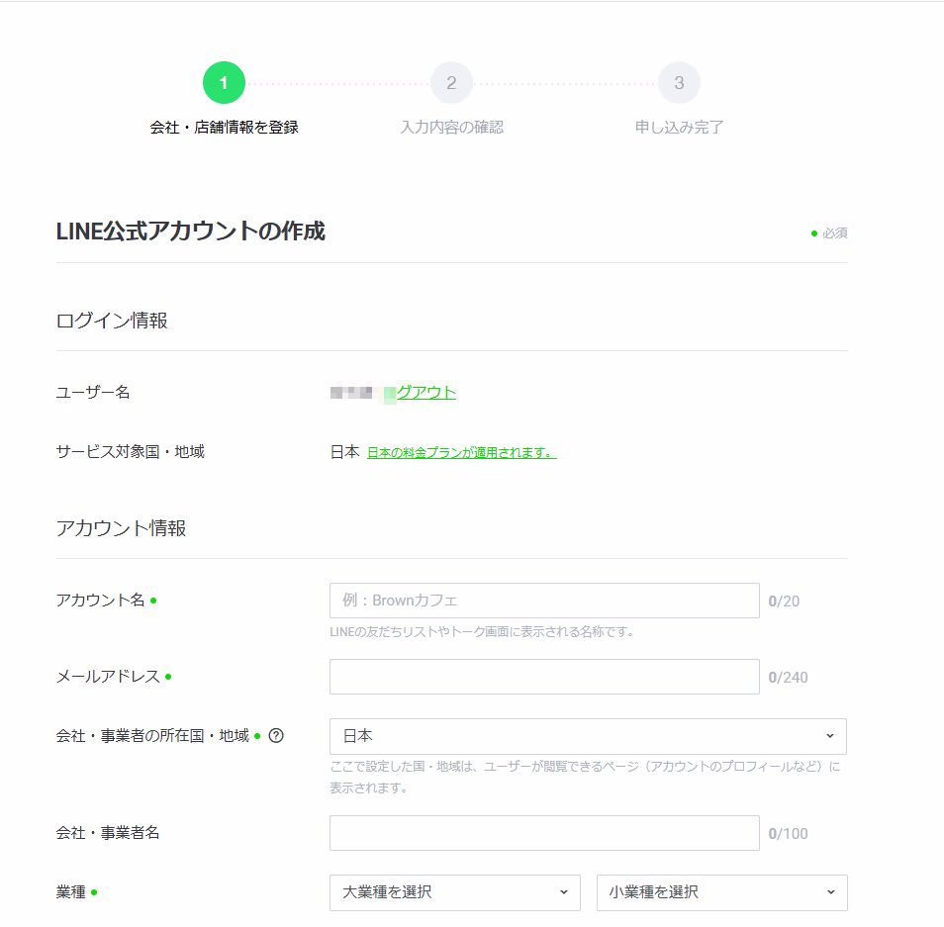The image size is (944, 927).
Task: Open 日本の料金プランが適用されます link
Action: click(462, 453)
